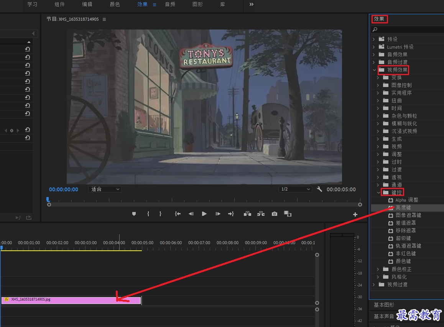This screenshot has height=327, width=444.
Task: Click the Export Frame camera icon
Action: [275, 214]
